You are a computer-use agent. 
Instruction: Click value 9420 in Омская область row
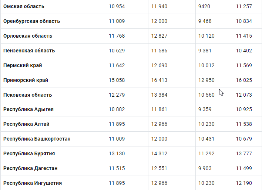coord(204,6)
